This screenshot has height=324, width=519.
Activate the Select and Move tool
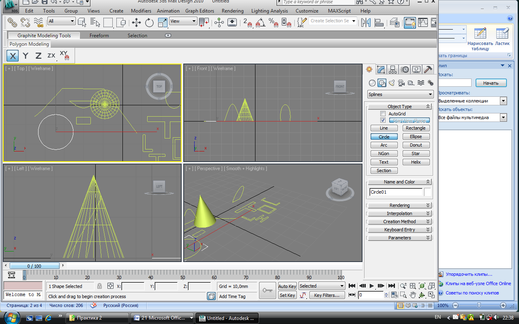coord(136,22)
